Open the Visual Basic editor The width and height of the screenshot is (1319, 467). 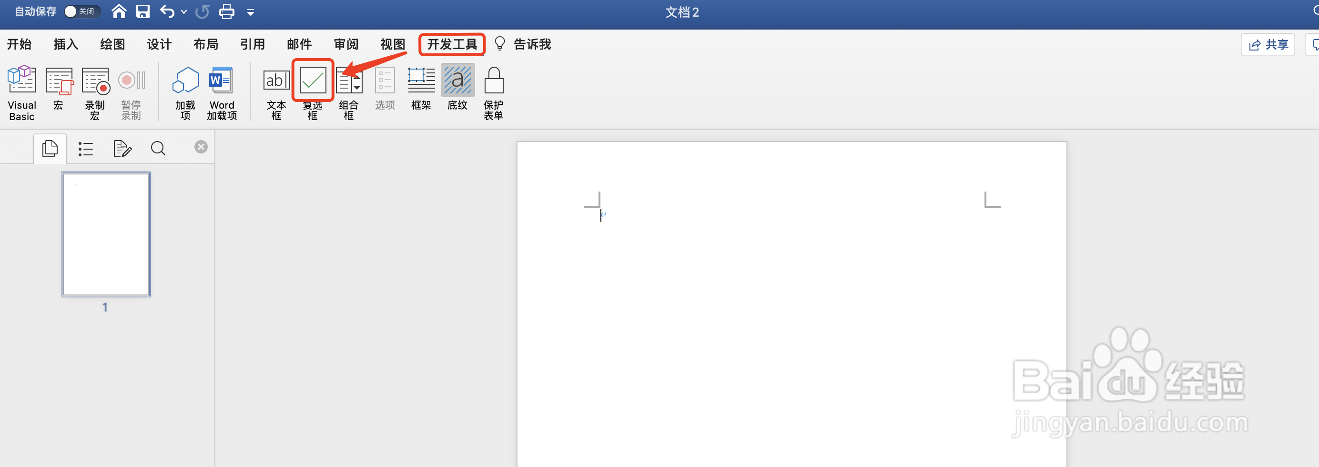[22, 92]
